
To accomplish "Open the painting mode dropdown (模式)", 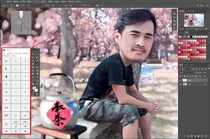I will point(34,6).
